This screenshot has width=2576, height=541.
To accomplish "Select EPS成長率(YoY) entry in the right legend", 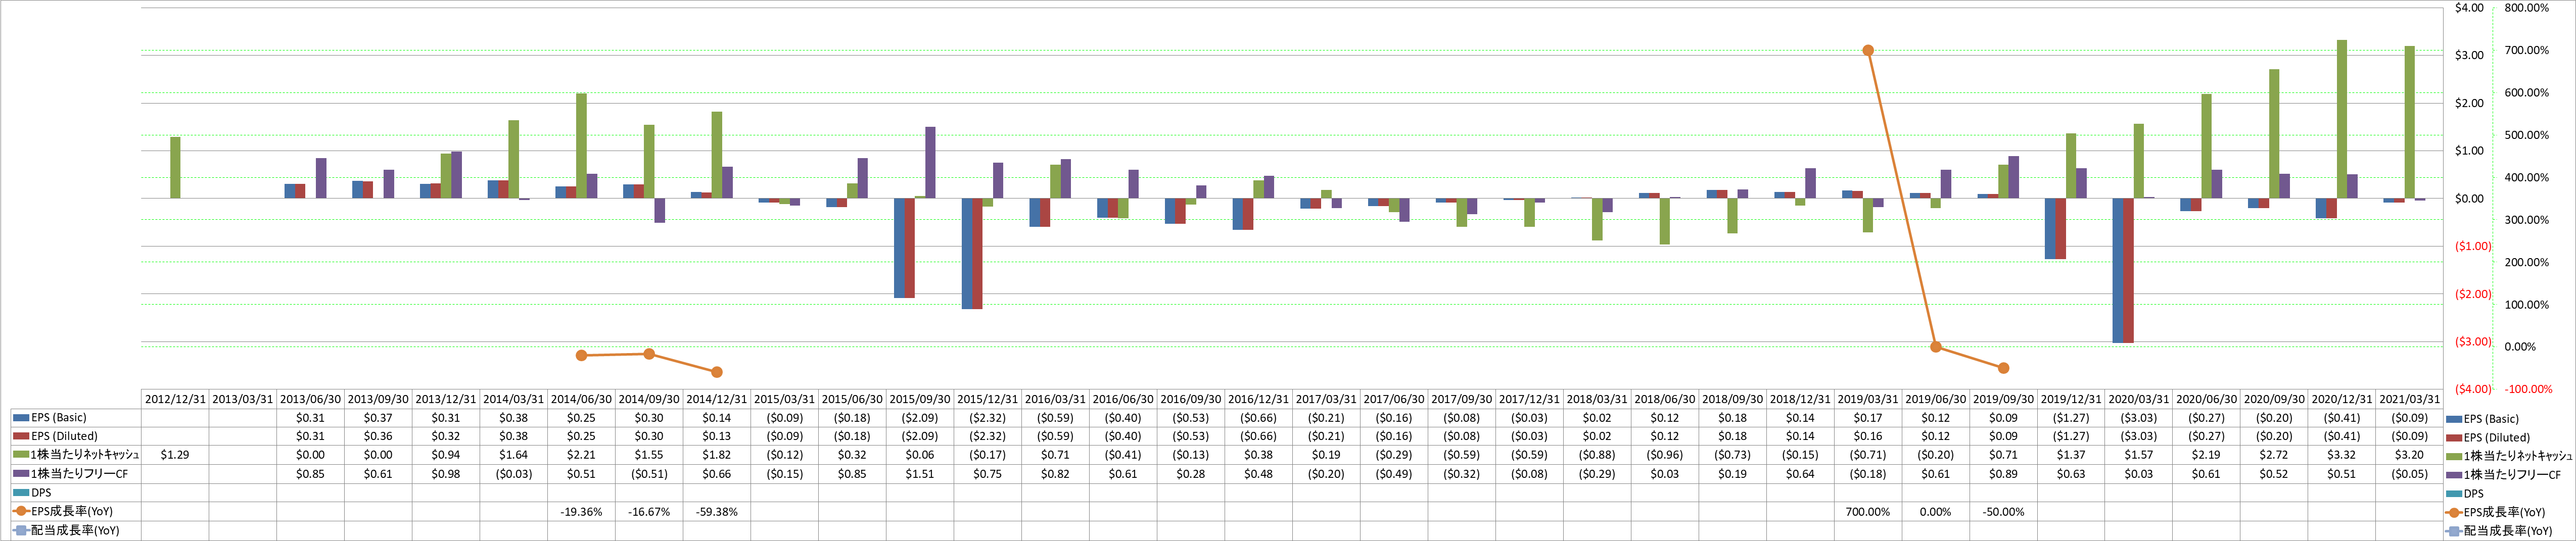I will click(x=2496, y=512).
